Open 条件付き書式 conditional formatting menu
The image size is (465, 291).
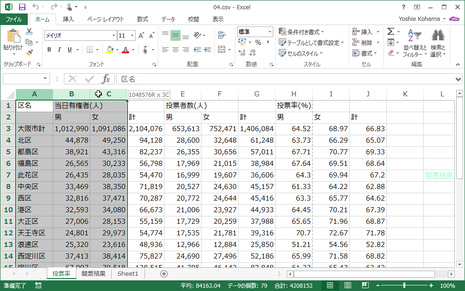[x=302, y=32]
